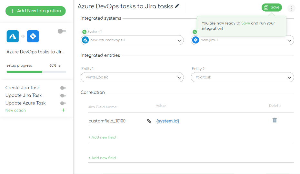Open the Update Azure Task action
The height and width of the screenshot is (174, 300).
point(25,103)
